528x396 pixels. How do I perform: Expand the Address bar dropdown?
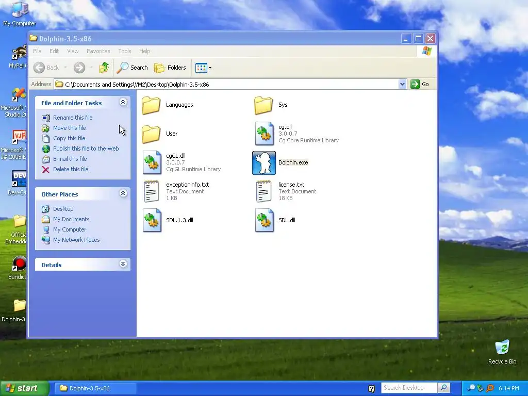[402, 84]
